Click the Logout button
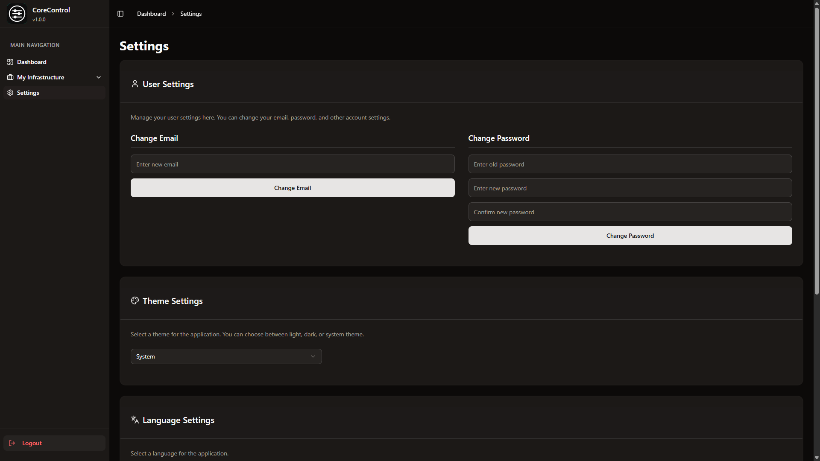This screenshot has width=820, height=461. pyautogui.click(x=54, y=443)
